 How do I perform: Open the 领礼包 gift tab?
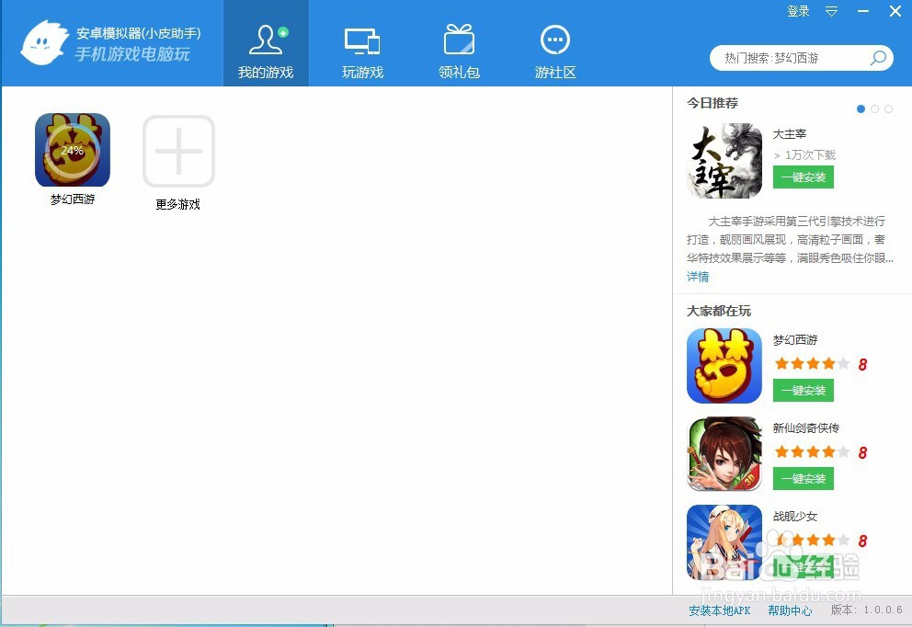459,52
